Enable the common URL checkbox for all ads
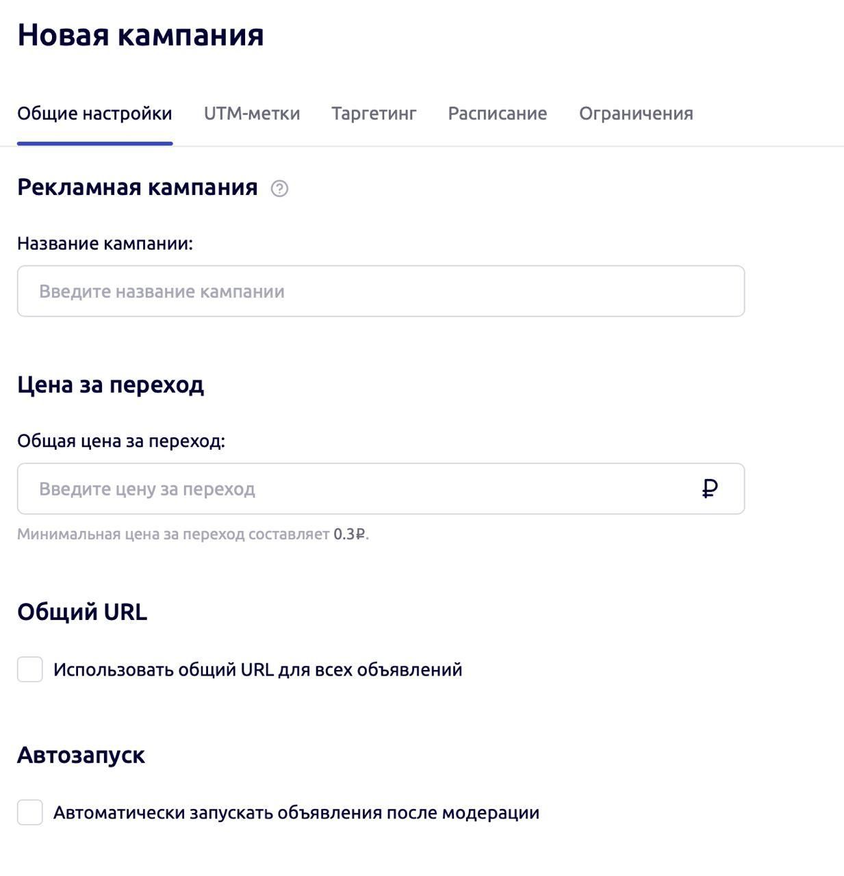This screenshot has width=844, height=876. pyautogui.click(x=30, y=669)
